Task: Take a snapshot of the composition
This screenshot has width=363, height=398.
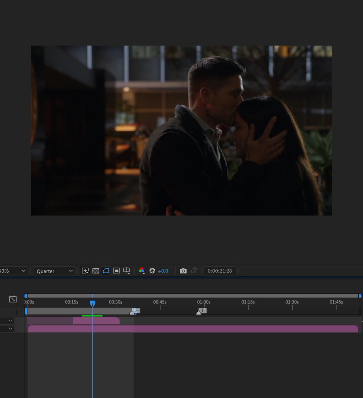Action: click(x=183, y=271)
